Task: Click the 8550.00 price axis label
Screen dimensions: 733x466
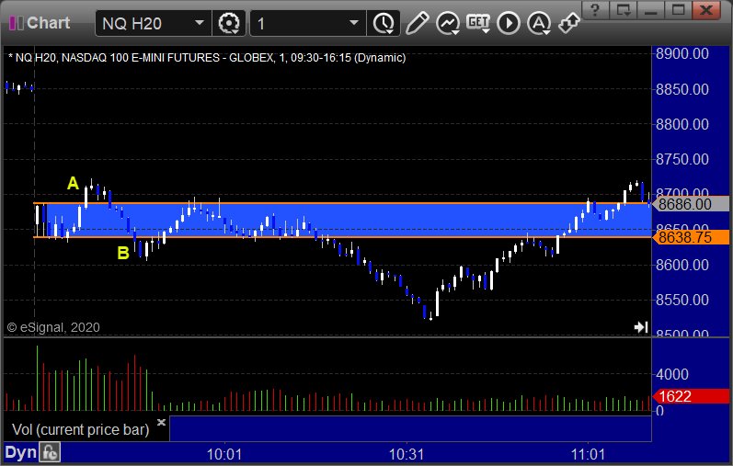Action: 682,300
